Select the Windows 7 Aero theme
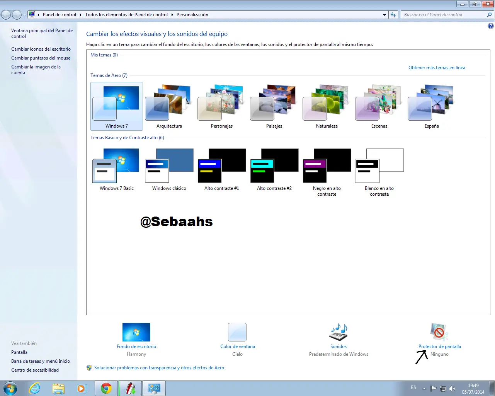This screenshot has width=495, height=396. (x=117, y=106)
